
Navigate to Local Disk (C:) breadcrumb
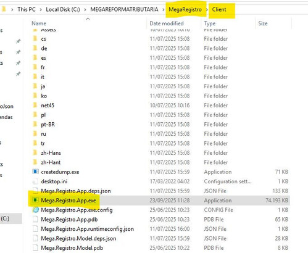tap(63, 9)
